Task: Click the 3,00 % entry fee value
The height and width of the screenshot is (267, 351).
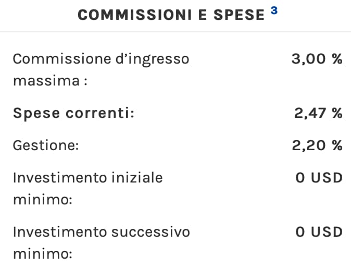Action: (x=317, y=58)
